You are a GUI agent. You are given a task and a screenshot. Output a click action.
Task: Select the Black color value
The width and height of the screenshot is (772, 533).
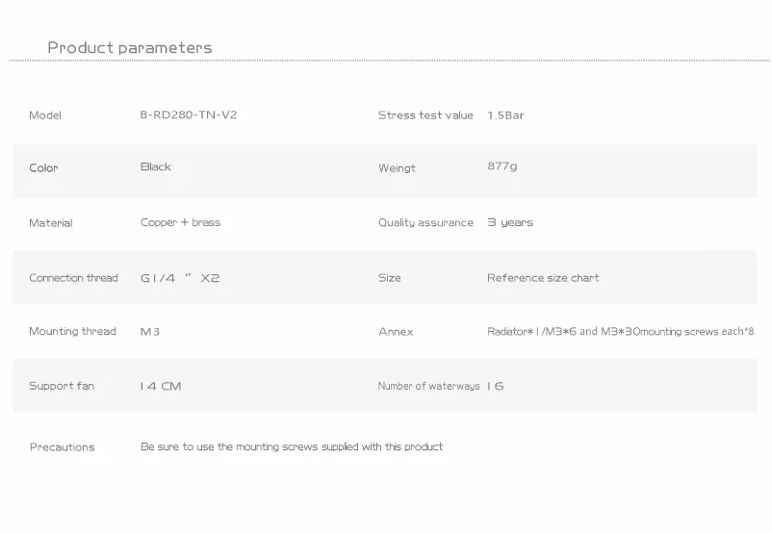pos(156,167)
